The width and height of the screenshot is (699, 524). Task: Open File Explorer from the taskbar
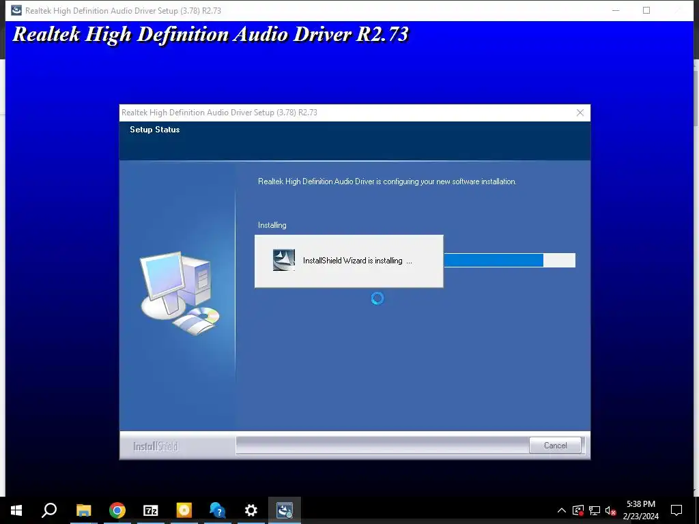[x=83, y=510]
